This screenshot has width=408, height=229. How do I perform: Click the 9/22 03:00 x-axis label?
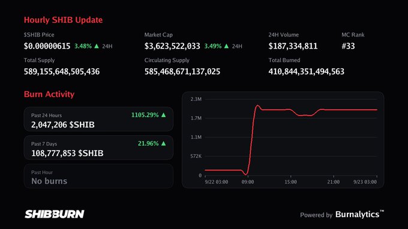click(x=217, y=182)
